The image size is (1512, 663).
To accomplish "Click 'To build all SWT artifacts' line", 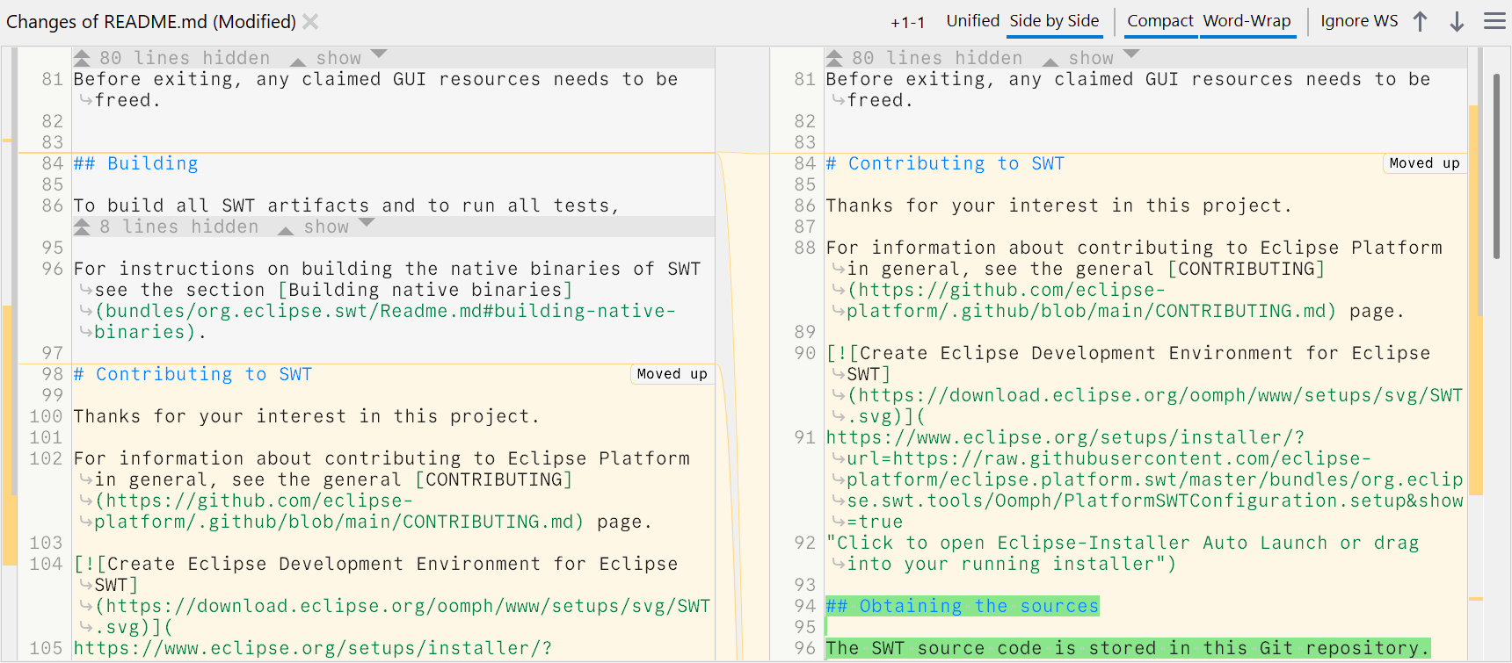I will pyautogui.click(x=346, y=205).
